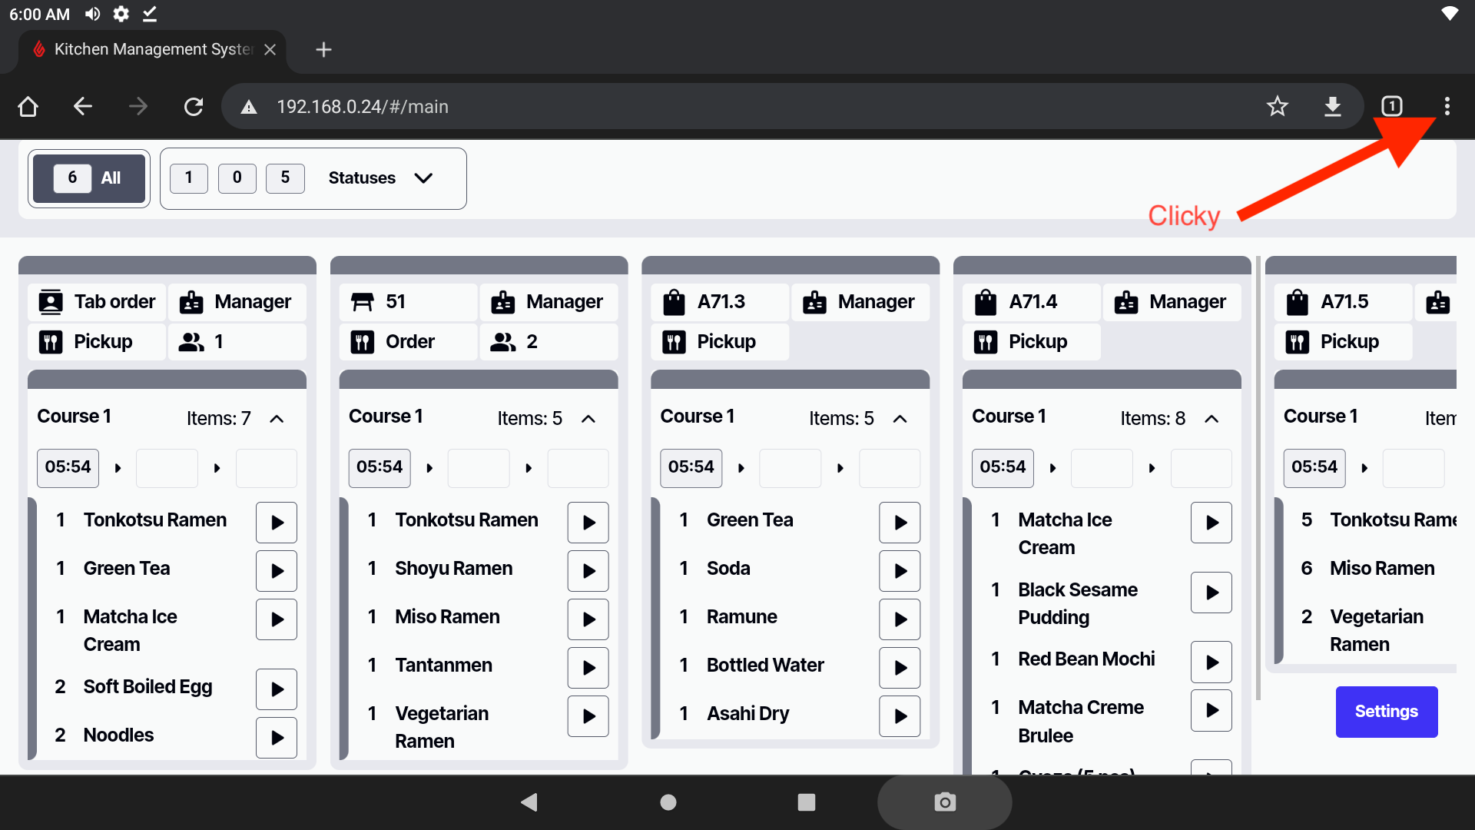Start Tonkotsu Ramen in Tab order
This screenshot has width=1475, height=830.
tap(277, 523)
